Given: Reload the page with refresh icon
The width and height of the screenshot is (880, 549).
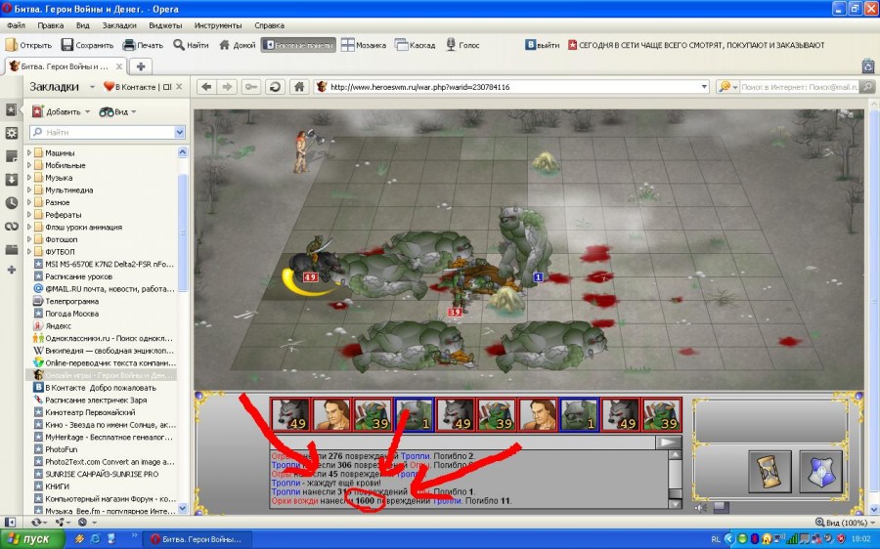Looking at the screenshot, I should click(x=275, y=87).
